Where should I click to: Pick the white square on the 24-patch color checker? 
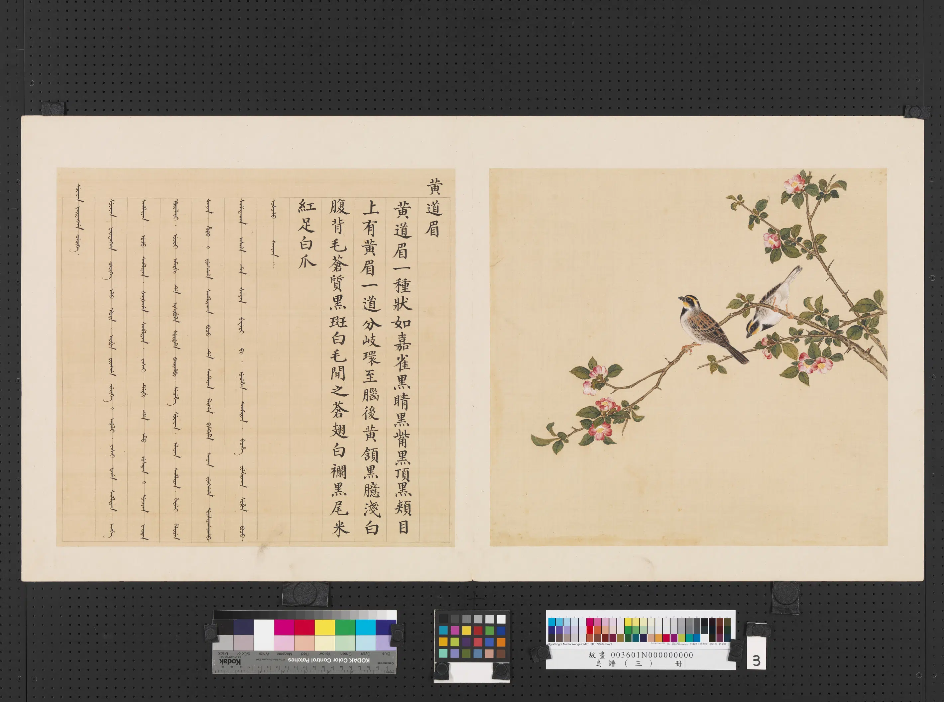pos(502,619)
